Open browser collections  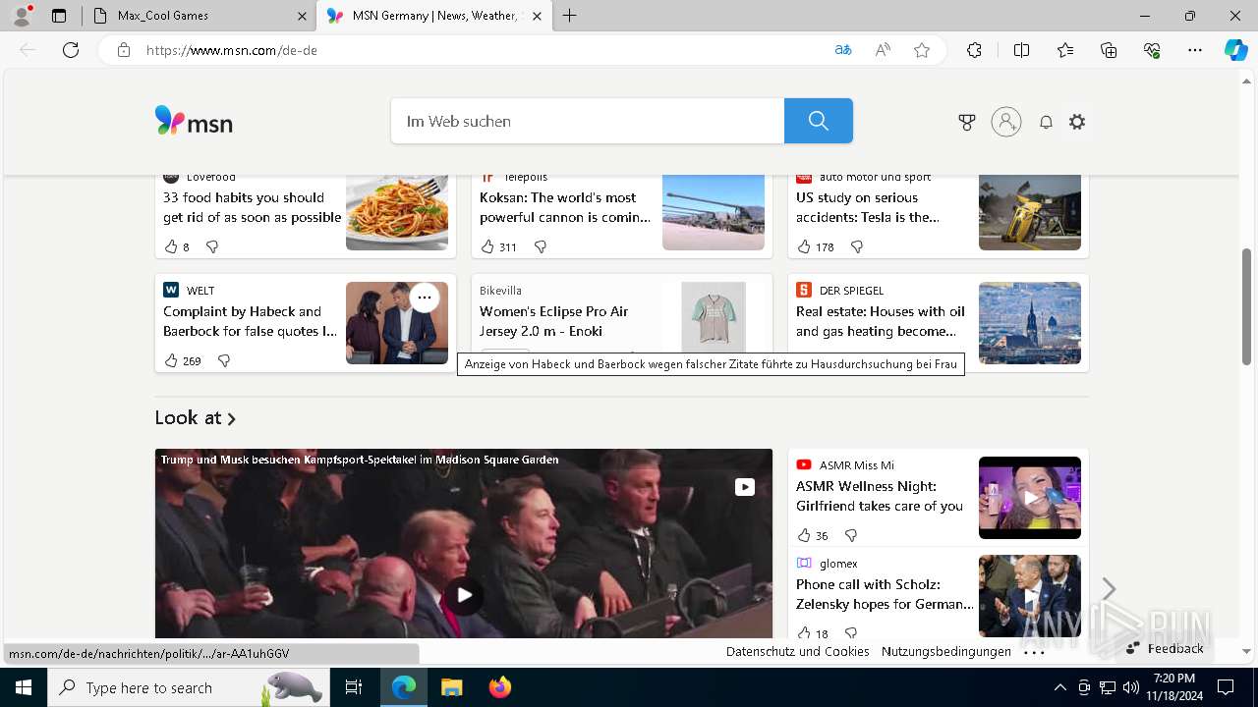click(x=1109, y=50)
